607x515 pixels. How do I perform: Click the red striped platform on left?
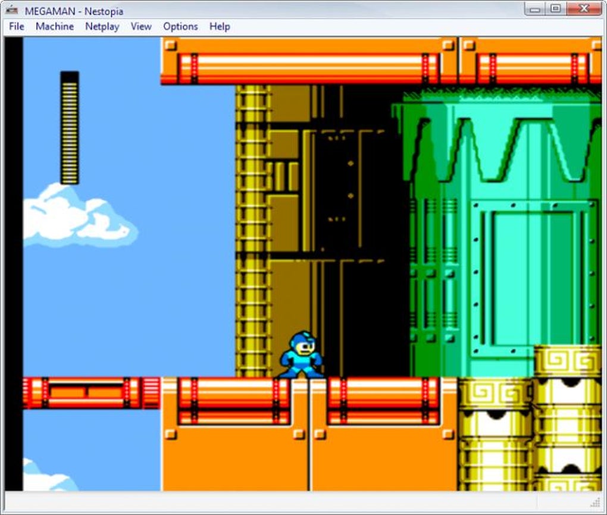click(92, 393)
